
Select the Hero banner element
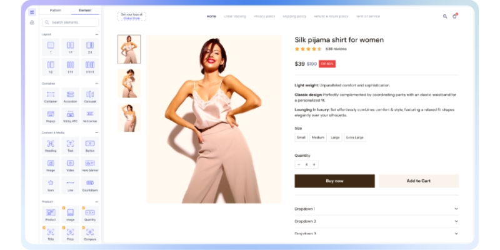pyautogui.click(x=90, y=165)
